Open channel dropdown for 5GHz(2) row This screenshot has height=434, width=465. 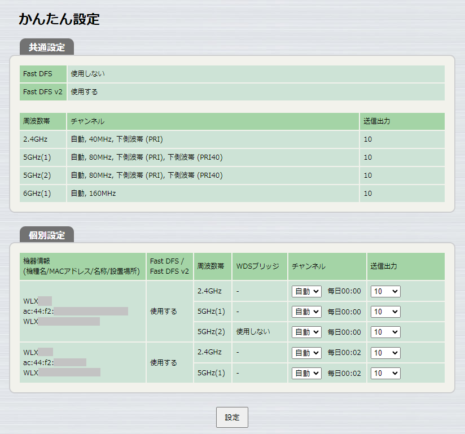click(x=306, y=332)
